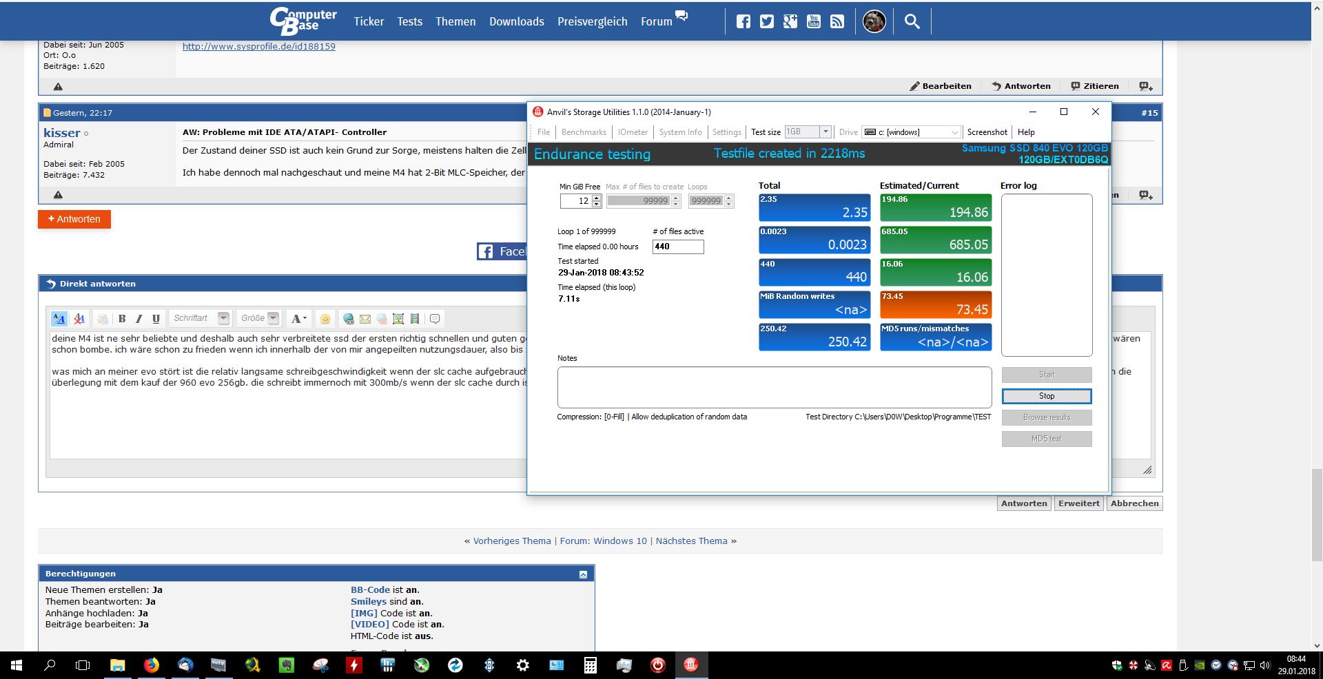Click the remove link icon
The height and width of the screenshot is (679, 1323).
[382, 318]
